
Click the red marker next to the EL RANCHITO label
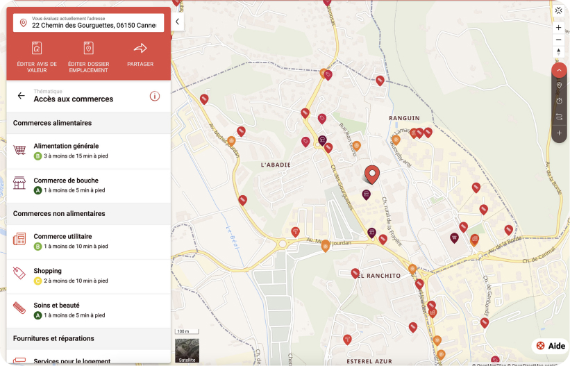click(x=355, y=273)
